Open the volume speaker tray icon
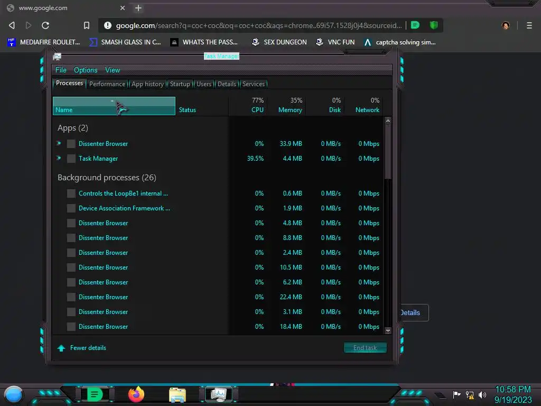This screenshot has height=406, width=541. pyautogui.click(x=482, y=394)
